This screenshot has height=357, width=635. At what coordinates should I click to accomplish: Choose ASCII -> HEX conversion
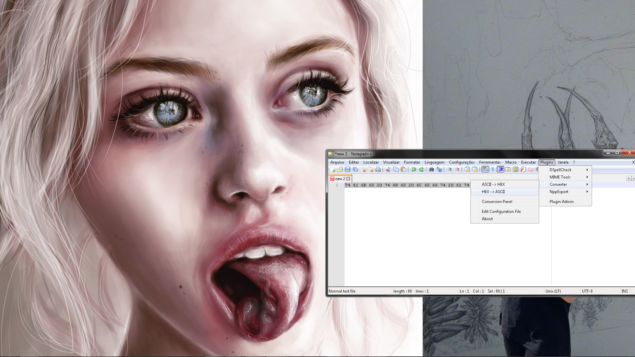(x=505, y=184)
